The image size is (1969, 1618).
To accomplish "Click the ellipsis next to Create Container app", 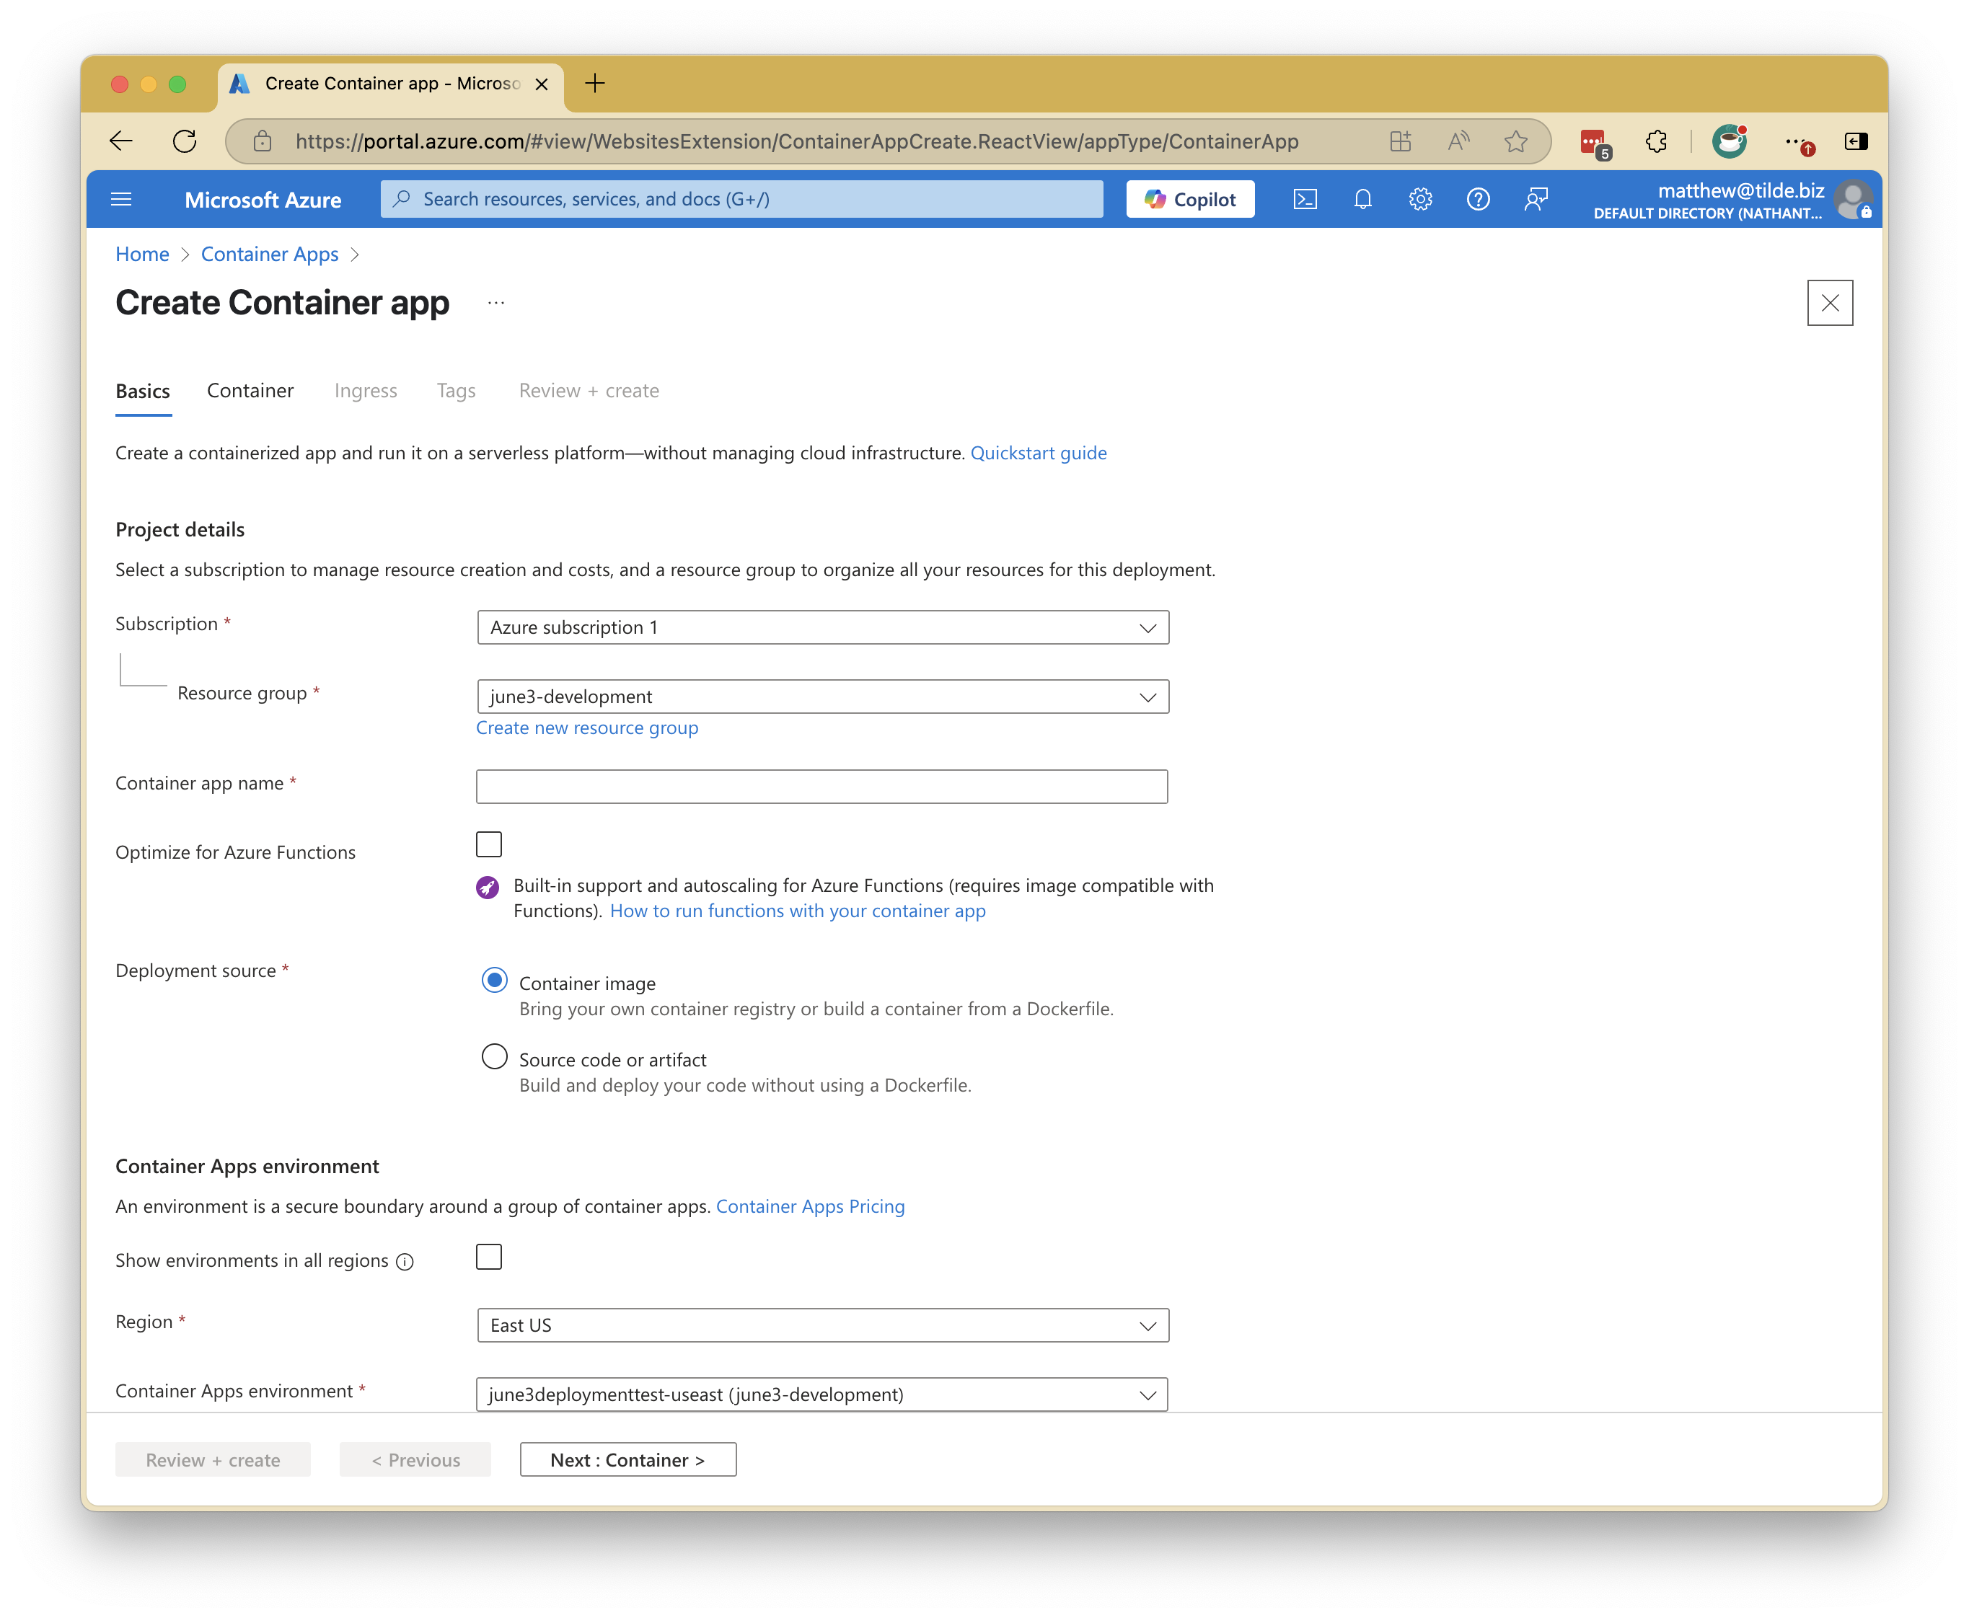I will 496,303.
